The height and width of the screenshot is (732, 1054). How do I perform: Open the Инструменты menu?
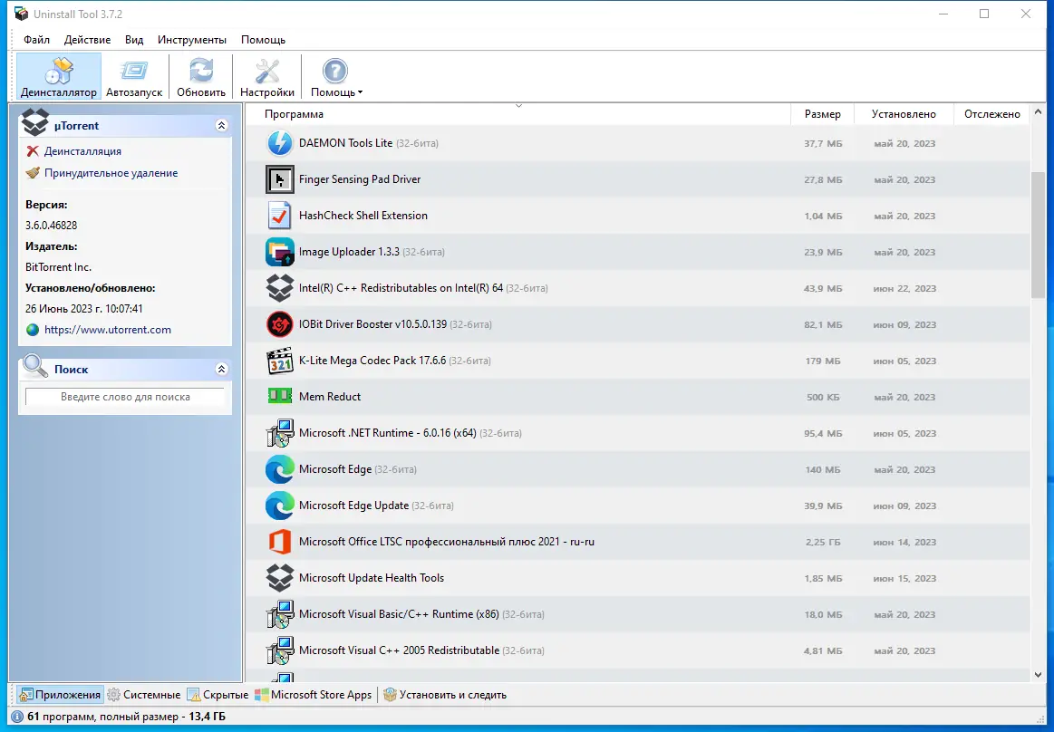pos(191,40)
